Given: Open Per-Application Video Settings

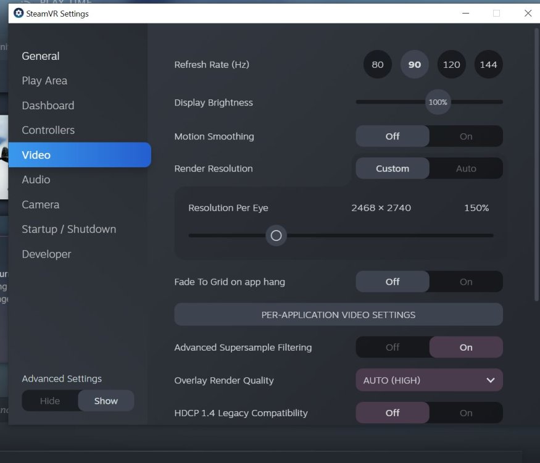Looking at the screenshot, I should tap(338, 315).
